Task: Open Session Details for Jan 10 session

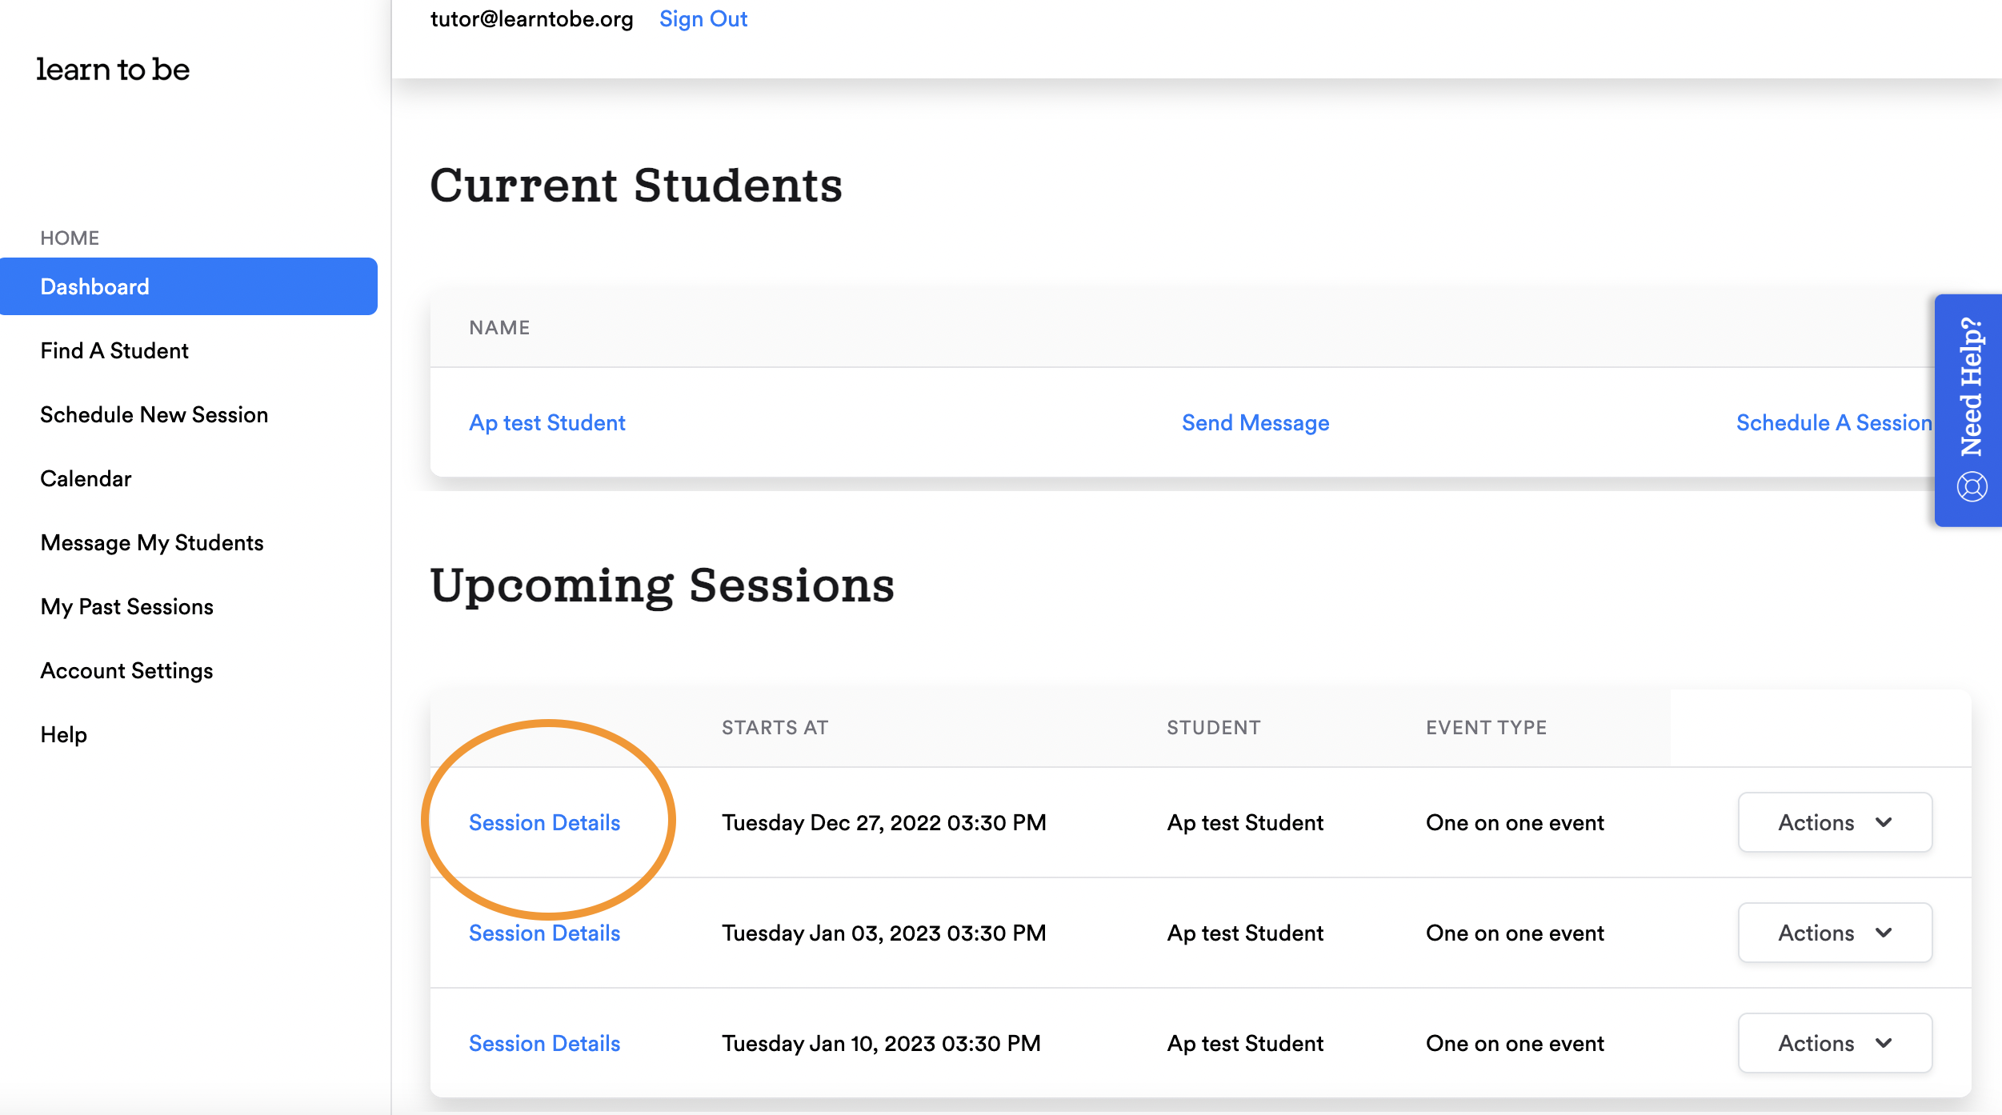Action: coord(544,1043)
